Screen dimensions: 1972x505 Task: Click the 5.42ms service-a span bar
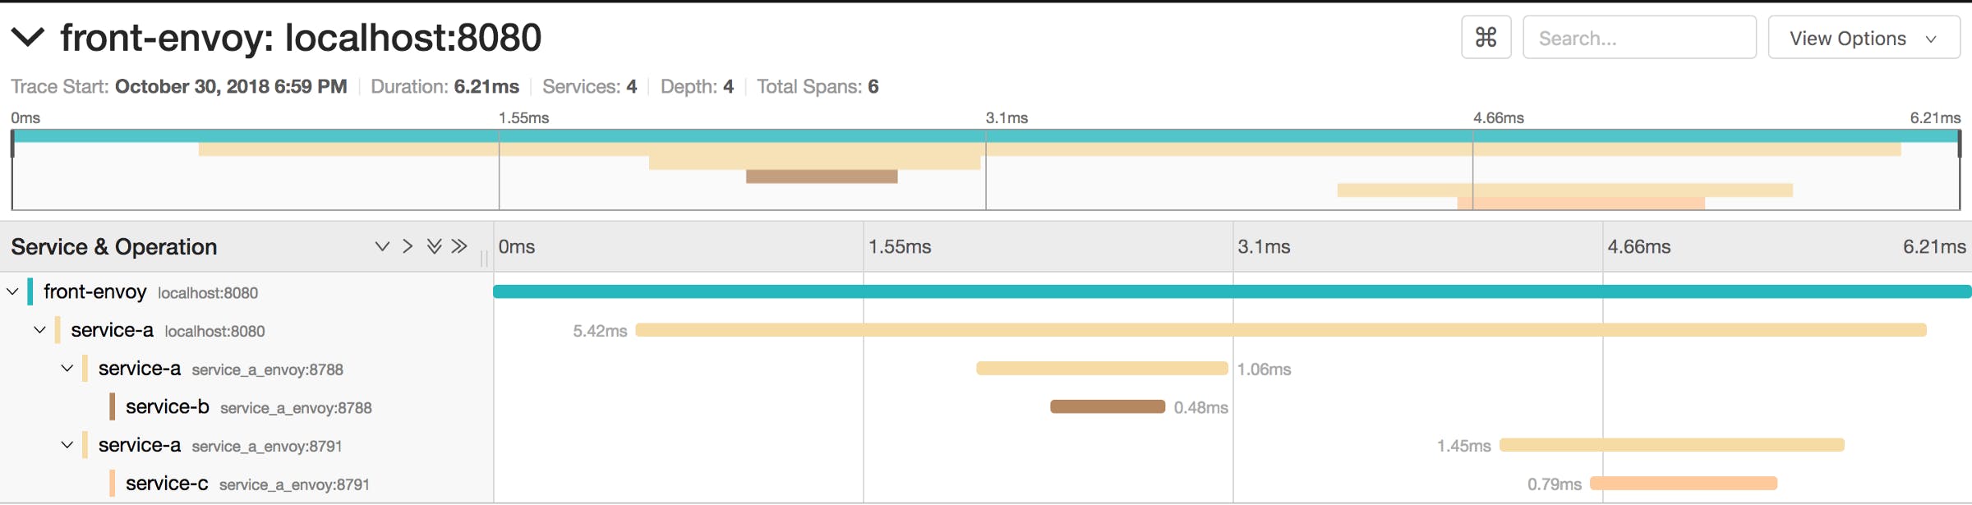point(1280,330)
